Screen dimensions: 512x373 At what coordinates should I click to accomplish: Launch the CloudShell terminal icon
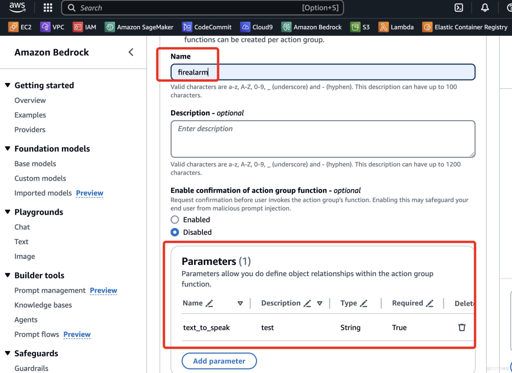pos(459,8)
